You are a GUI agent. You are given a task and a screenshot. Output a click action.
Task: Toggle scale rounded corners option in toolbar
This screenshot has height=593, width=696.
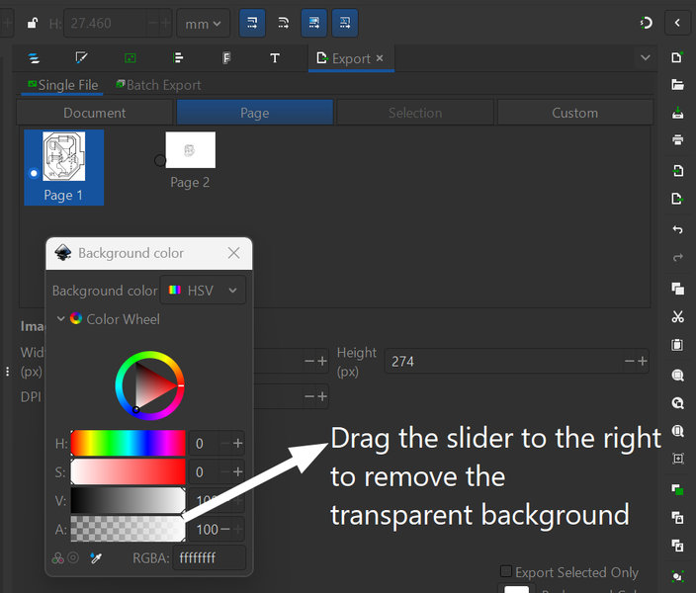coord(283,23)
